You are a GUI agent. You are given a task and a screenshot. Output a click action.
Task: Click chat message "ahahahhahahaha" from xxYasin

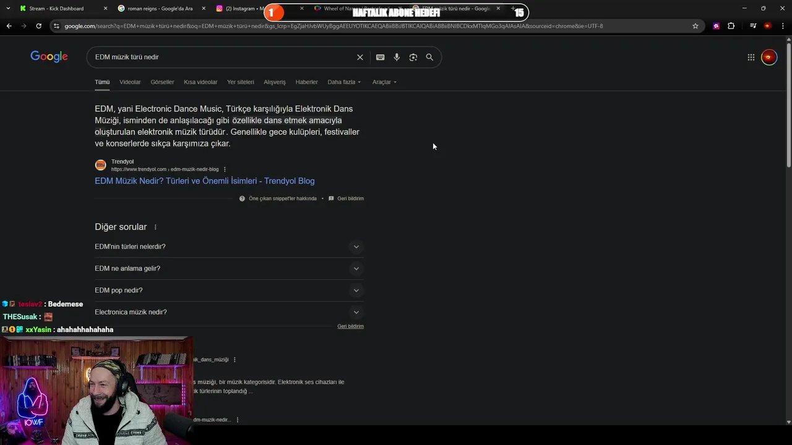(x=85, y=329)
